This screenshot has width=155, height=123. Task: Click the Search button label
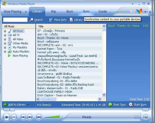click(39, 20)
